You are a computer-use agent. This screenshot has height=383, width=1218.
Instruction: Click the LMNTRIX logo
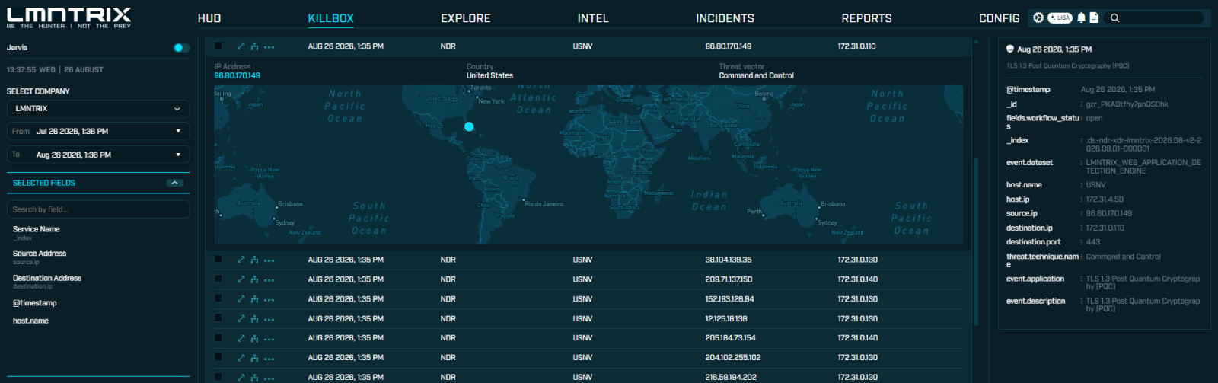click(x=69, y=18)
